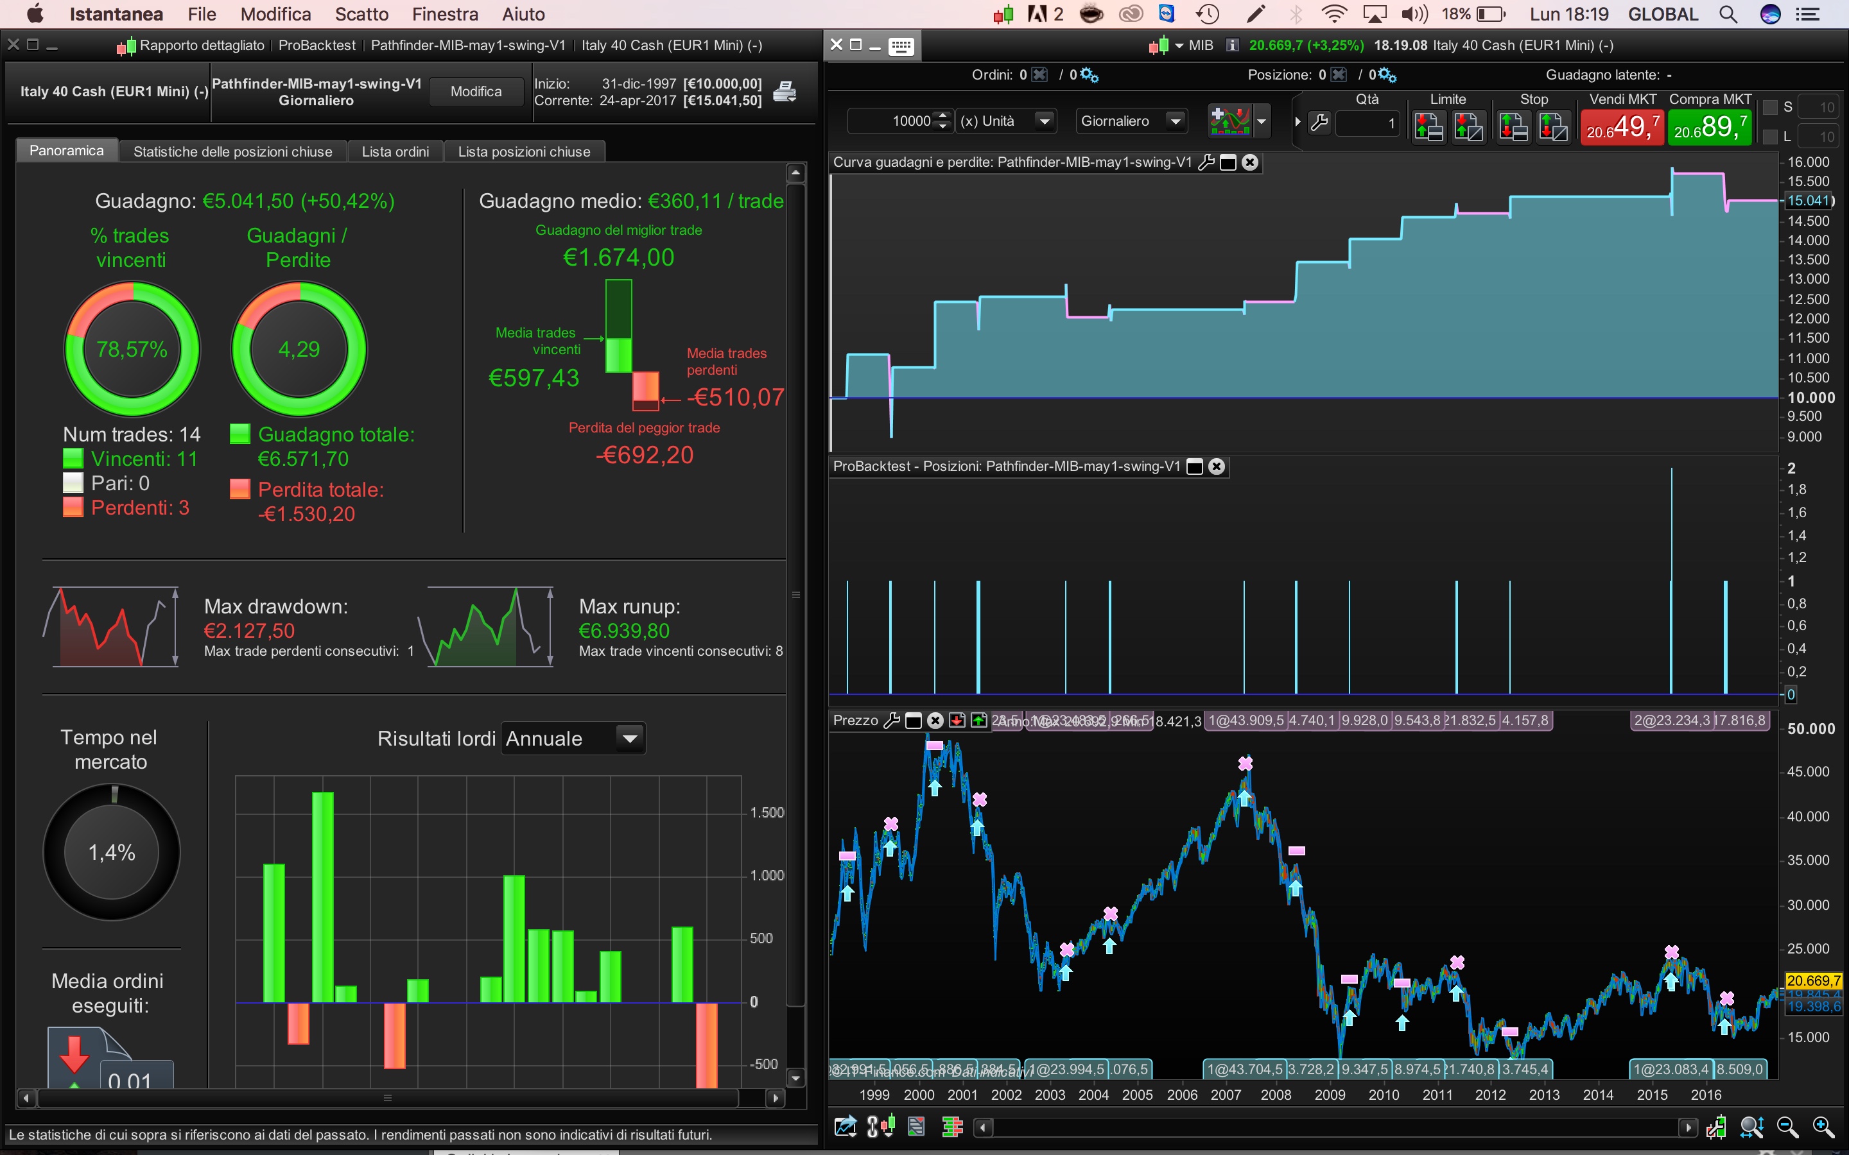Open Statistiche delle posizioni chiuse tab
The width and height of the screenshot is (1849, 1155).
[232, 151]
